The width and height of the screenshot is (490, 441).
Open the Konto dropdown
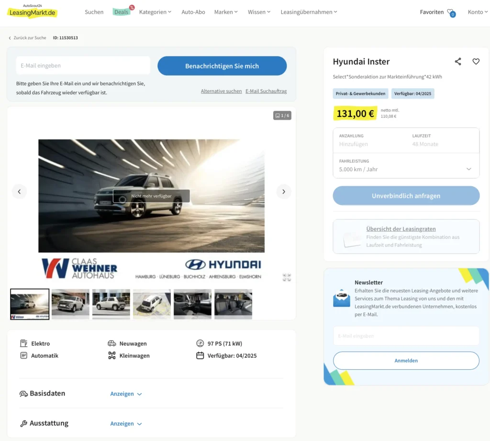click(x=478, y=12)
